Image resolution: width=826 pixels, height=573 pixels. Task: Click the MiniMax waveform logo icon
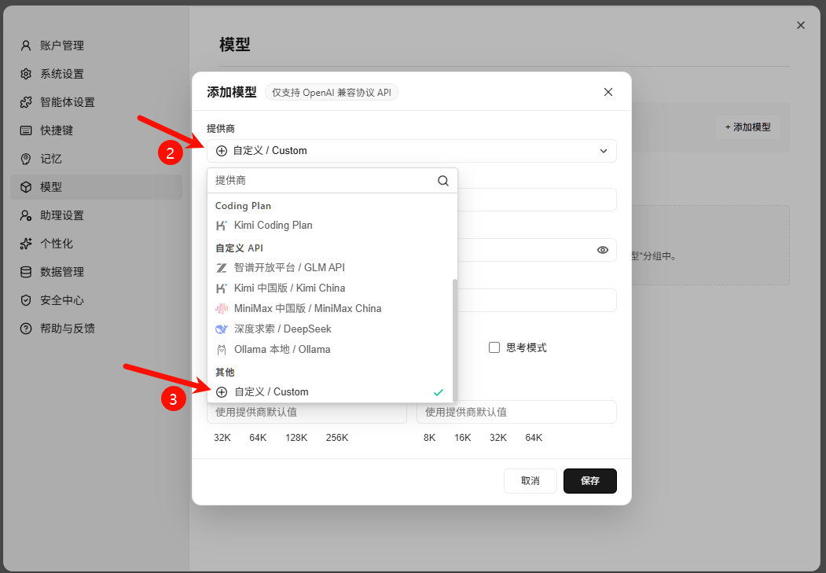222,309
